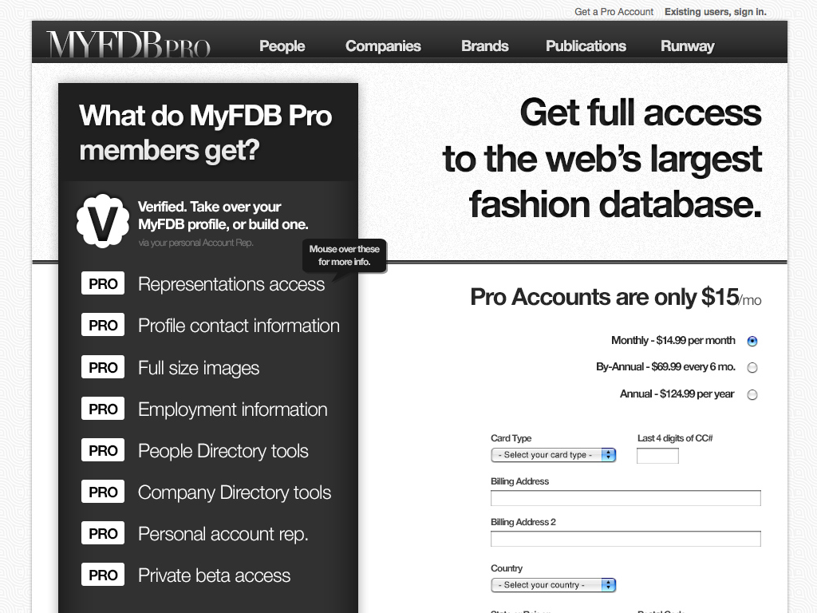Select the Monthly $14.99 plan radio button
The height and width of the screenshot is (613, 817).
tap(752, 341)
